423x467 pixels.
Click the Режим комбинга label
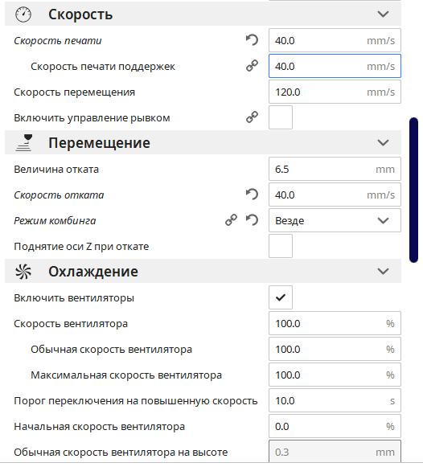(x=55, y=221)
